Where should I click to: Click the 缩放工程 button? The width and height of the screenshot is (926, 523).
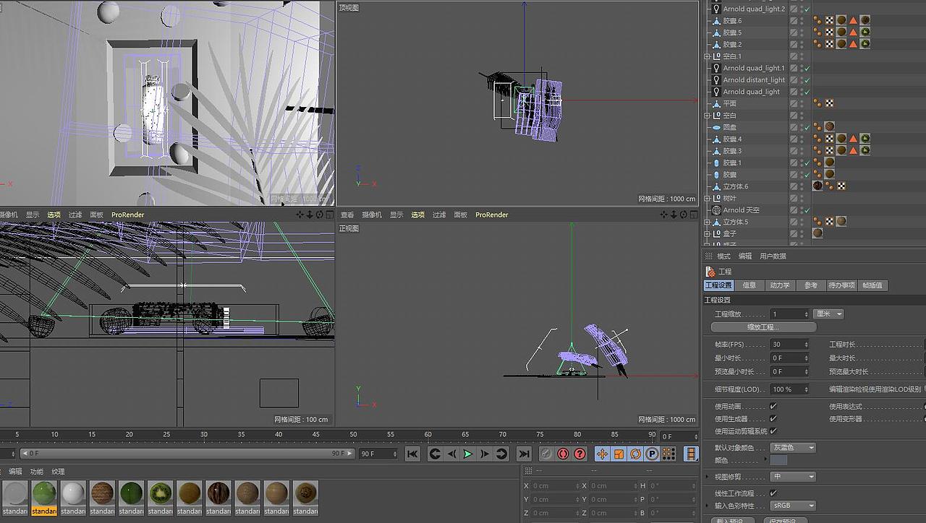pos(762,327)
